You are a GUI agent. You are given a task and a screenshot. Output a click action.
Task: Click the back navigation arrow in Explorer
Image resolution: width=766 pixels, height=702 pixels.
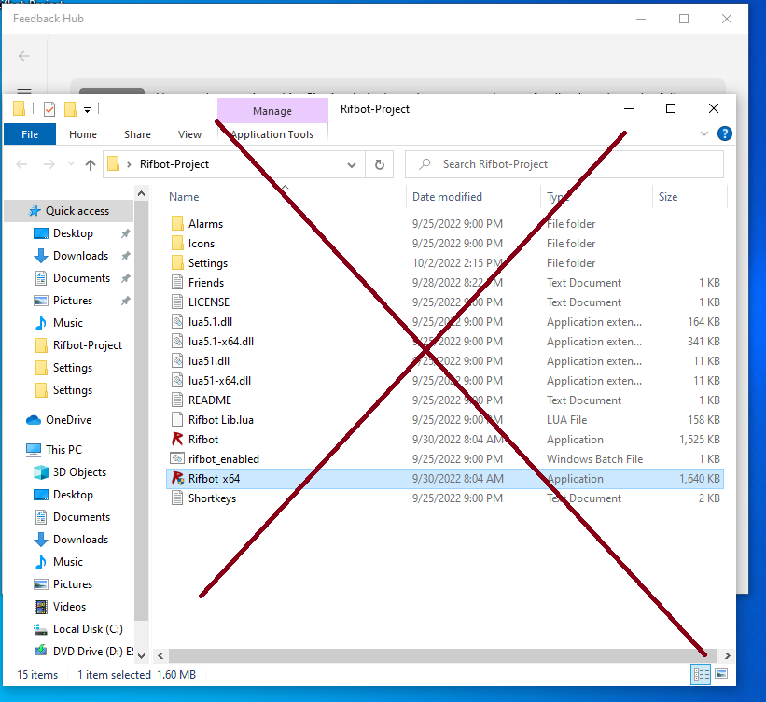[x=22, y=164]
